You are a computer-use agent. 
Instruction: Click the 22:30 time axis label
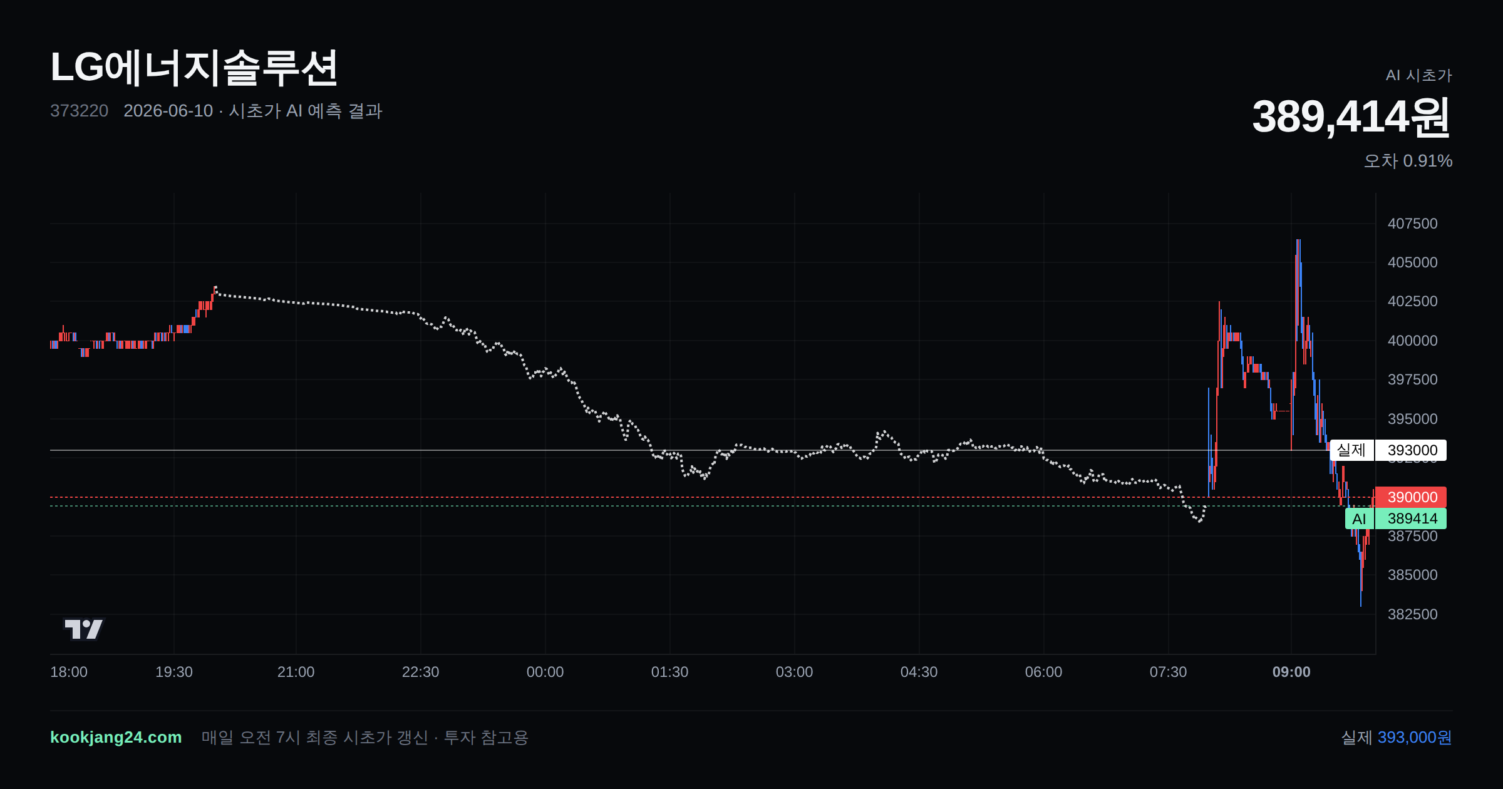coord(421,672)
